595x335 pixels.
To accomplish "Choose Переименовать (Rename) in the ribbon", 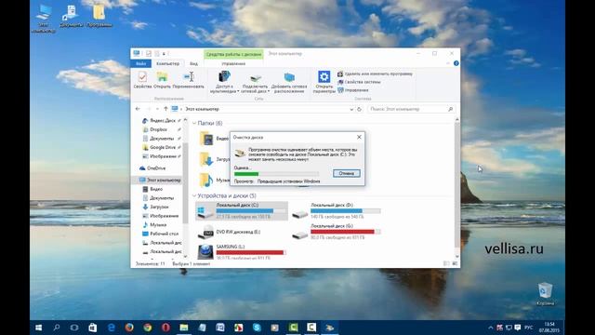I will (x=188, y=80).
